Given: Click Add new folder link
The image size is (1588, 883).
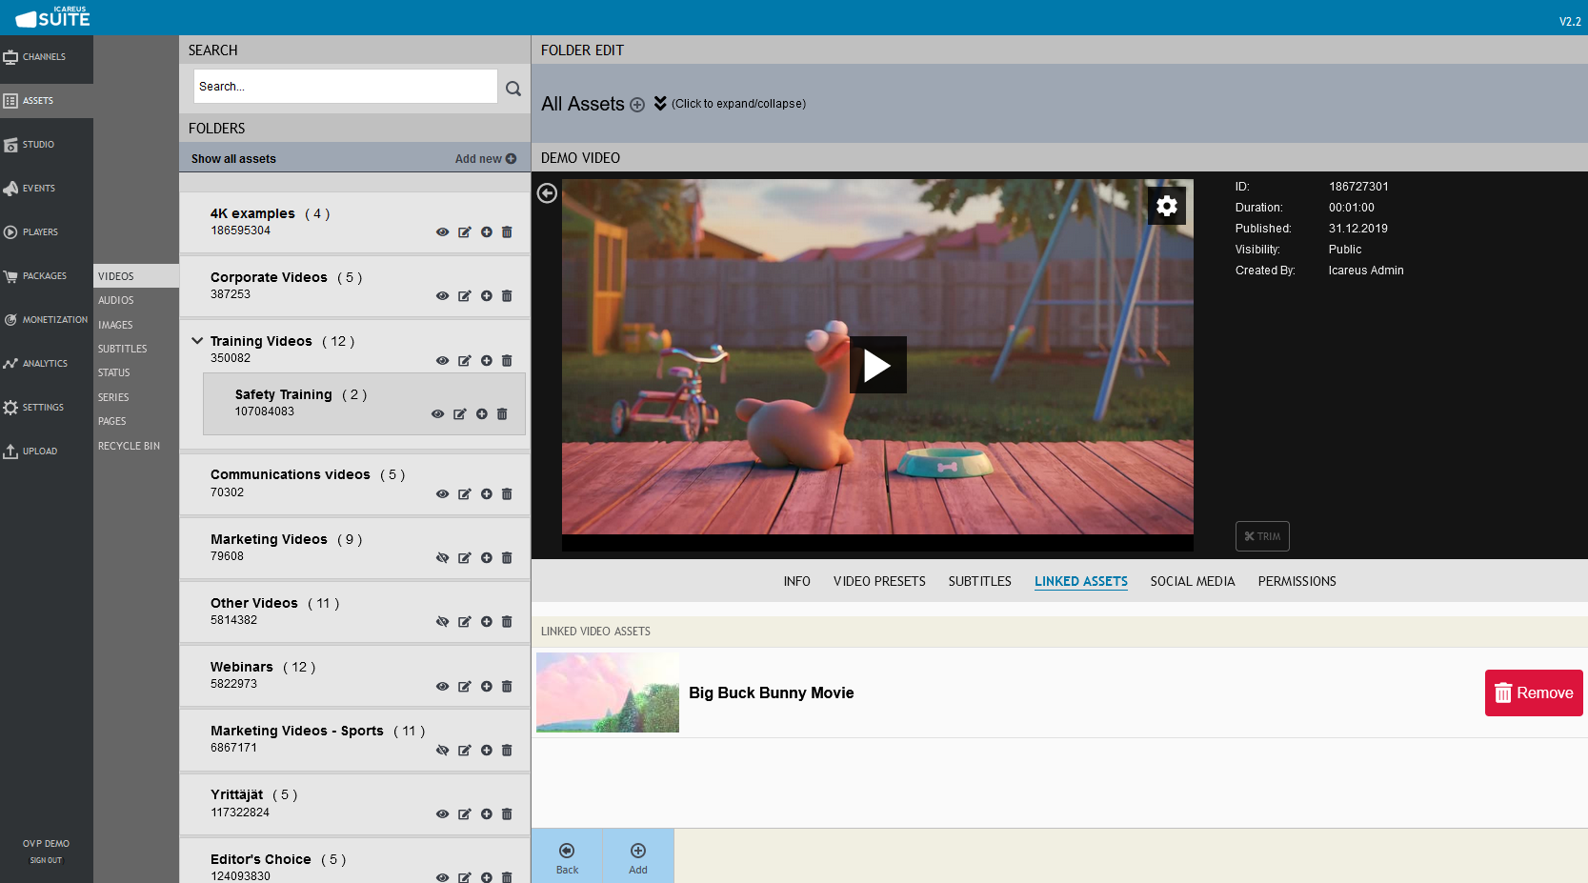Looking at the screenshot, I should [485, 159].
